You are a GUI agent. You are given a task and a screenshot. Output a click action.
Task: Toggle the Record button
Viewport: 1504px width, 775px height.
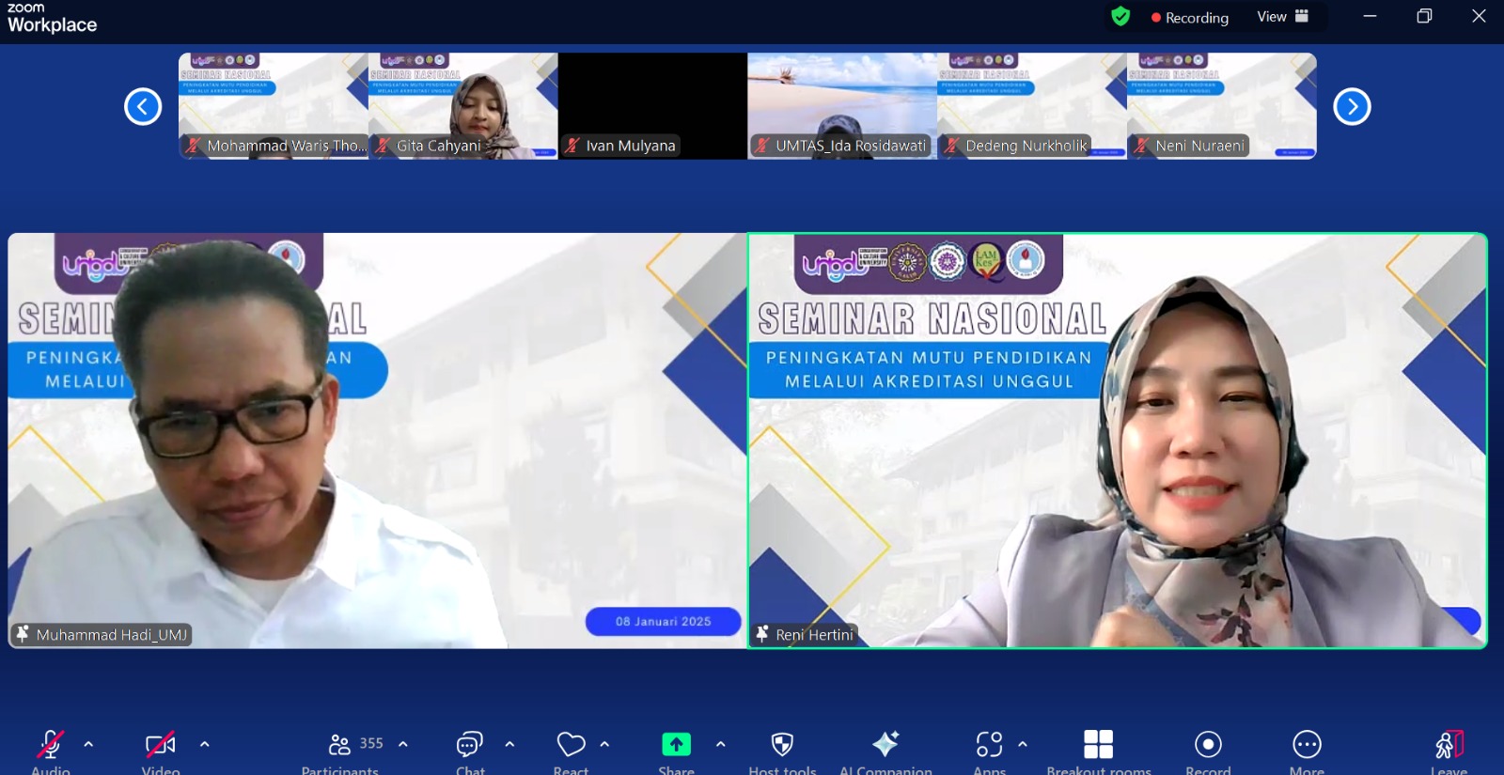click(1208, 745)
